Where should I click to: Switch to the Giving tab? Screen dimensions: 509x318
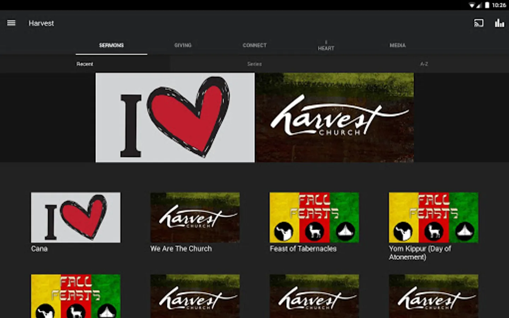(183, 45)
